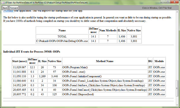Click the summary 'IL Size' column header

(122, 30)
